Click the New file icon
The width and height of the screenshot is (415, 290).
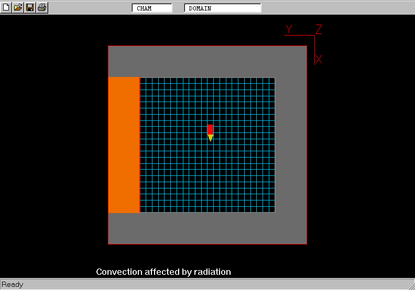point(6,7)
